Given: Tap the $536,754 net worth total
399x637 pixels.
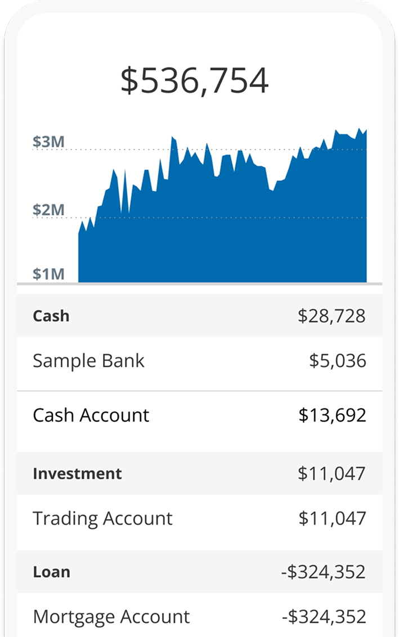Looking at the screenshot, I should tap(195, 80).
